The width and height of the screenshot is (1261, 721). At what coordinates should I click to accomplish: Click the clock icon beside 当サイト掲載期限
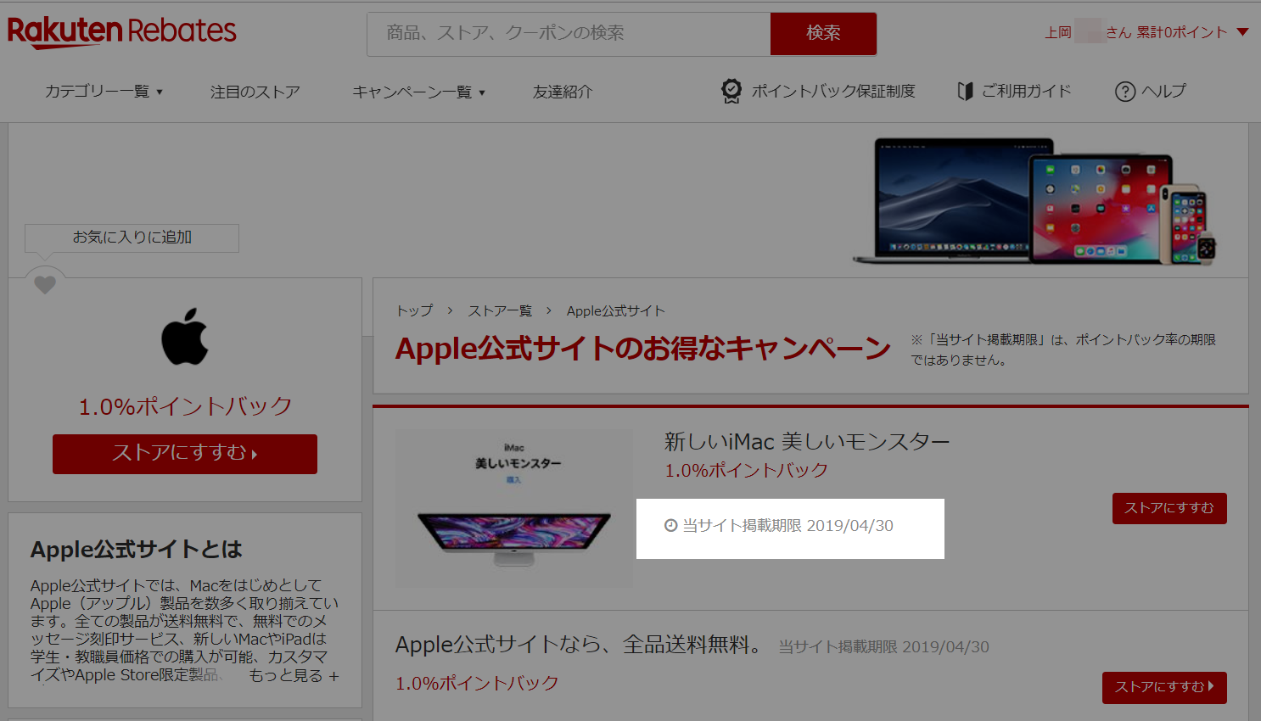click(670, 526)
